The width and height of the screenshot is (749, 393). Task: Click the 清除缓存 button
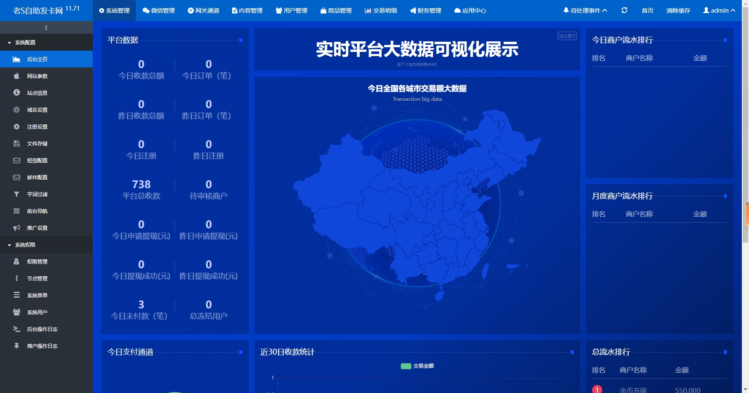(x=678, y=11)
